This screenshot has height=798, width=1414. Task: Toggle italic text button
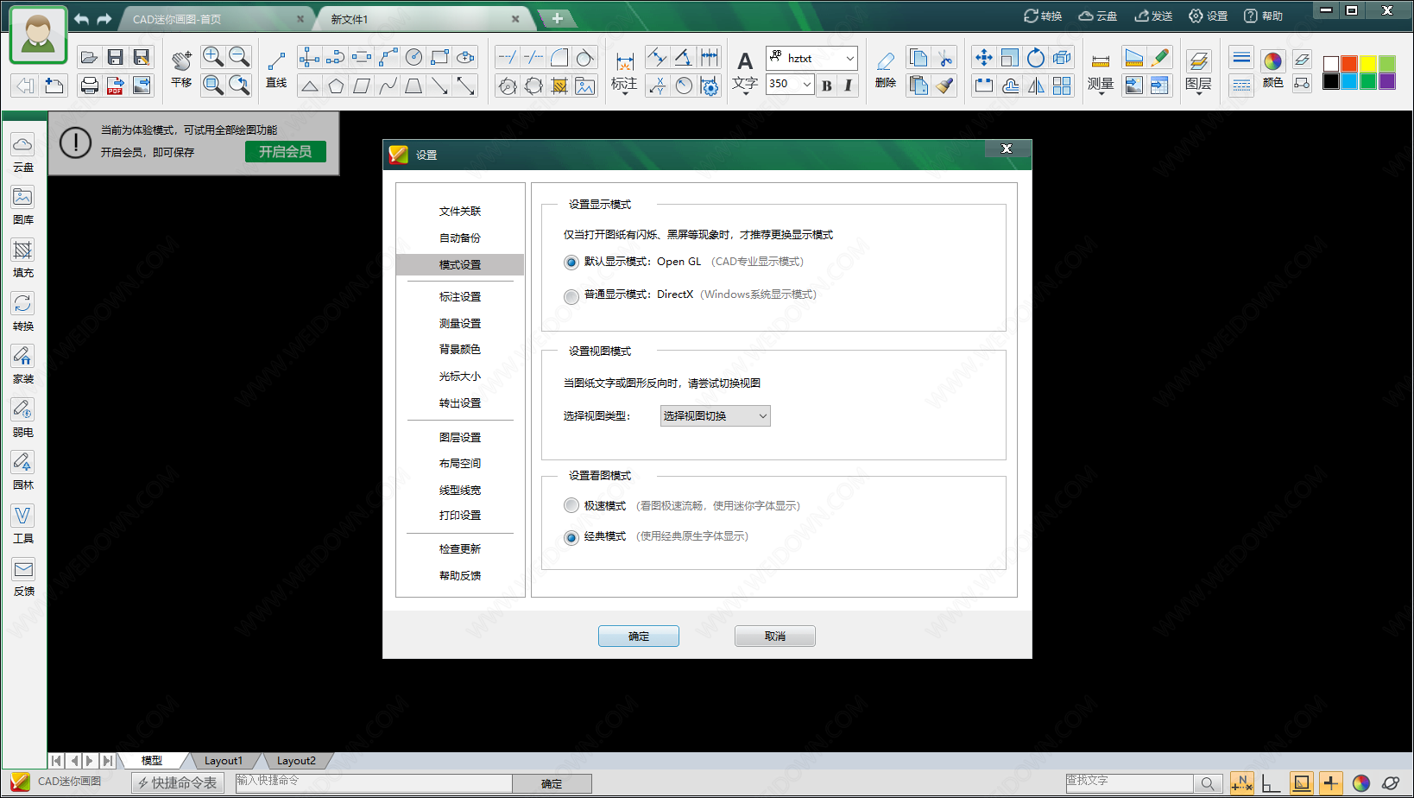tap(848, 85)
